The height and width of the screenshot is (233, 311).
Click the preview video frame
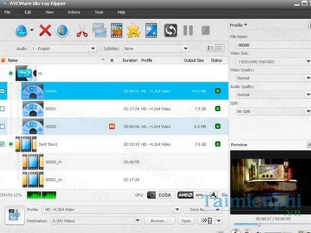click(271, 183)
